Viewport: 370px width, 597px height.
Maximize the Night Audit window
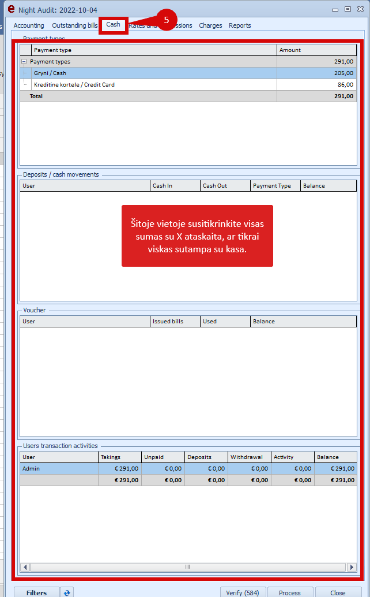coord(348,9)
